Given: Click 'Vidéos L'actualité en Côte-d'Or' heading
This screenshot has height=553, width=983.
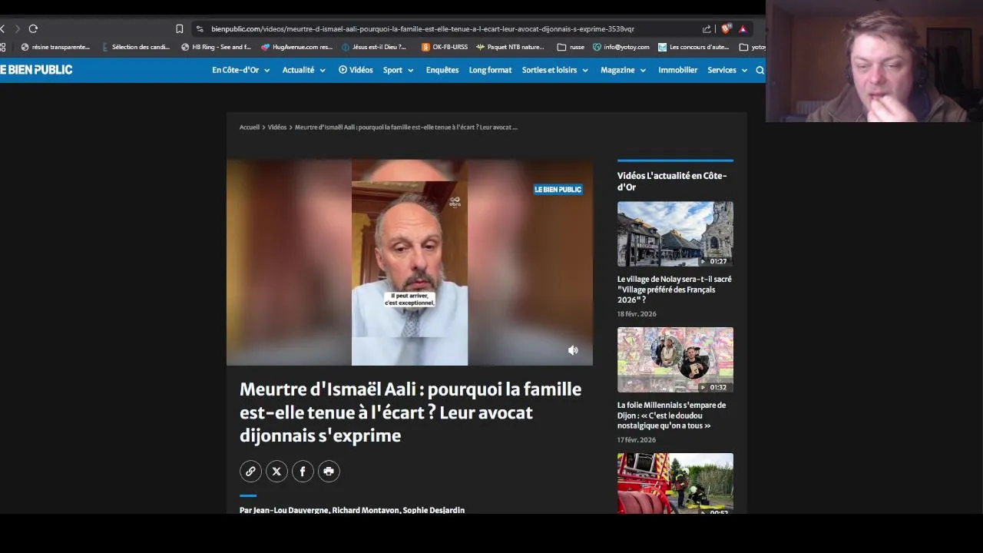Looking at the screenshot, I should point(672,181).
